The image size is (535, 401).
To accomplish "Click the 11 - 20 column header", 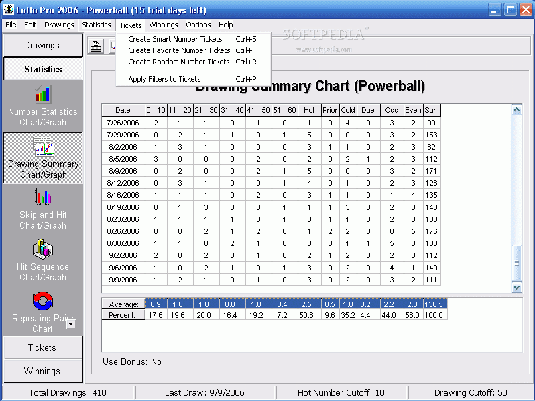I will [x=180, y=110].
